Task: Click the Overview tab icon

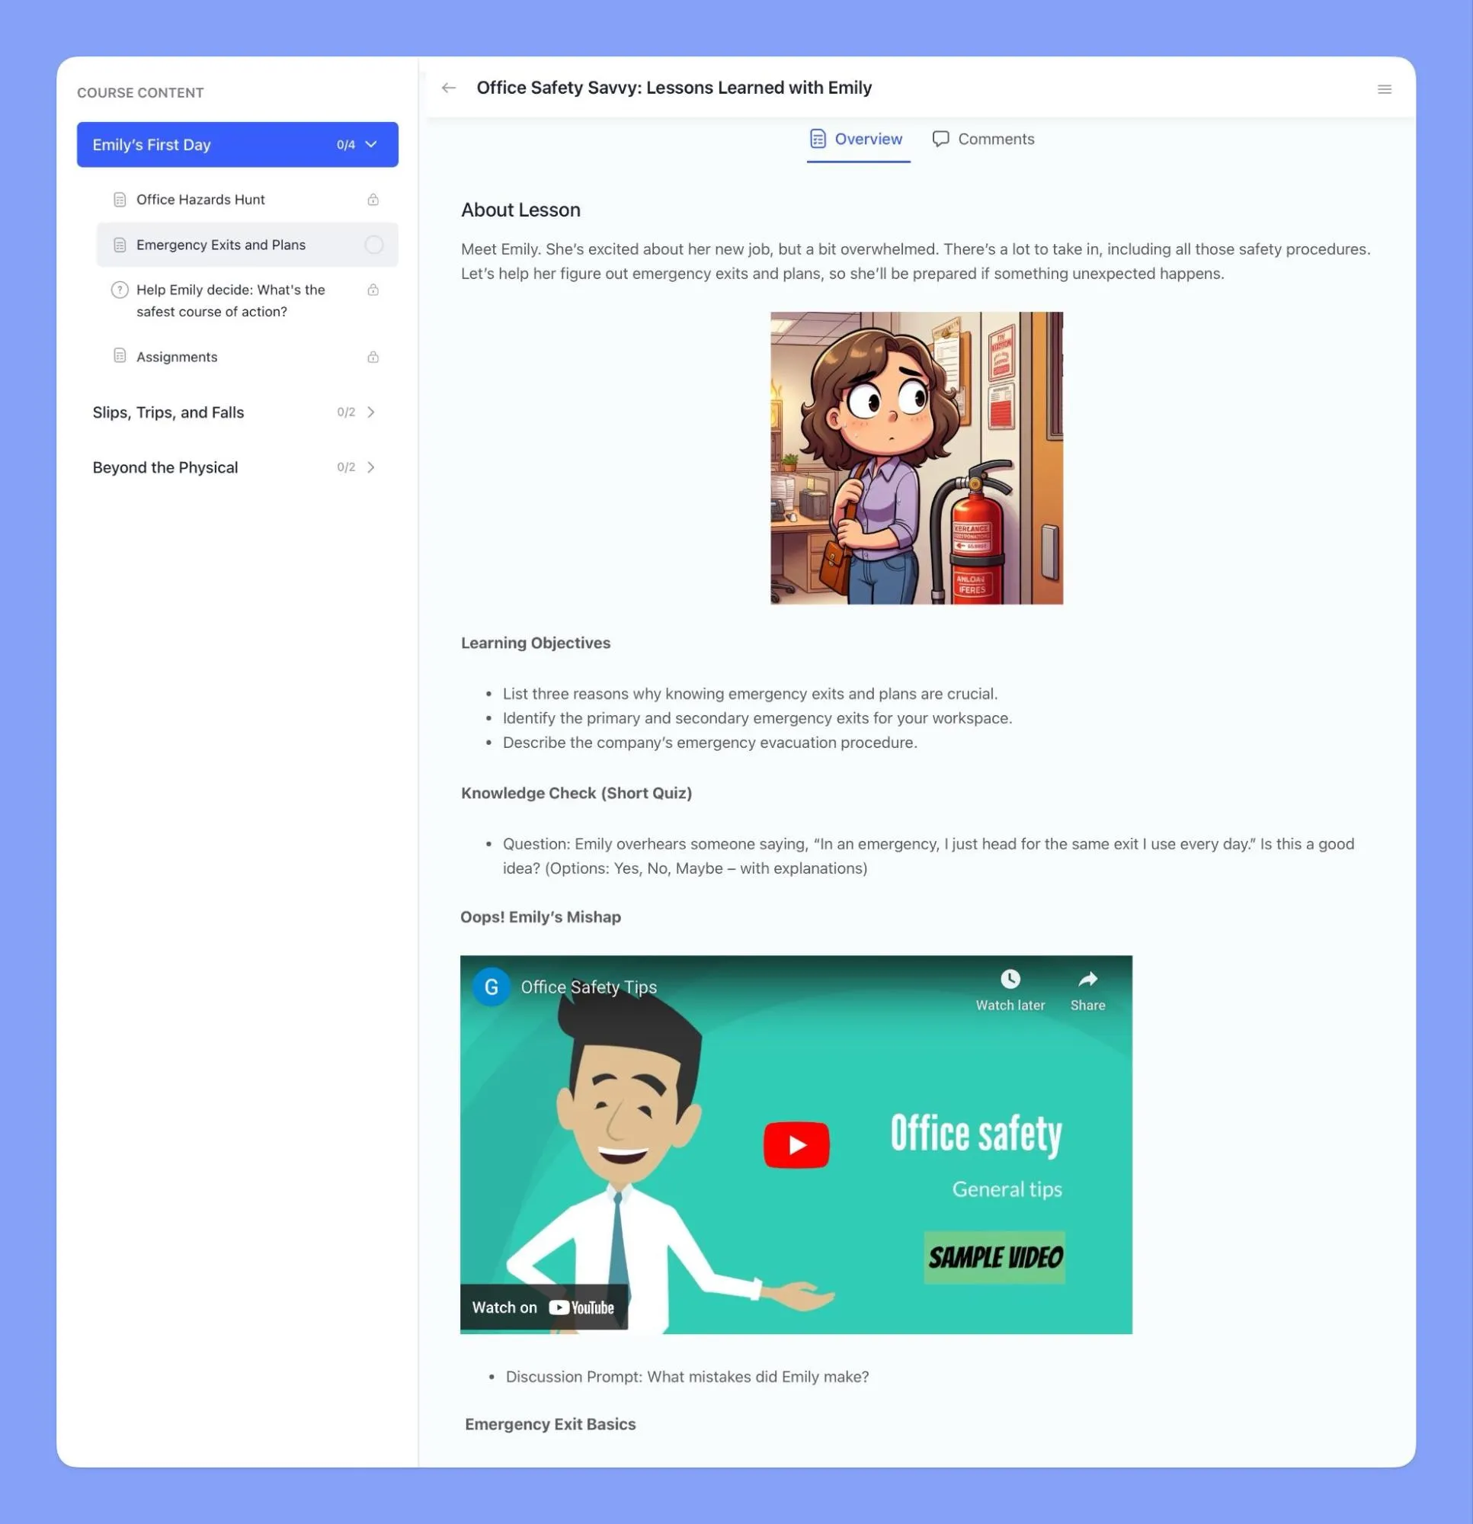Action: 816,139
